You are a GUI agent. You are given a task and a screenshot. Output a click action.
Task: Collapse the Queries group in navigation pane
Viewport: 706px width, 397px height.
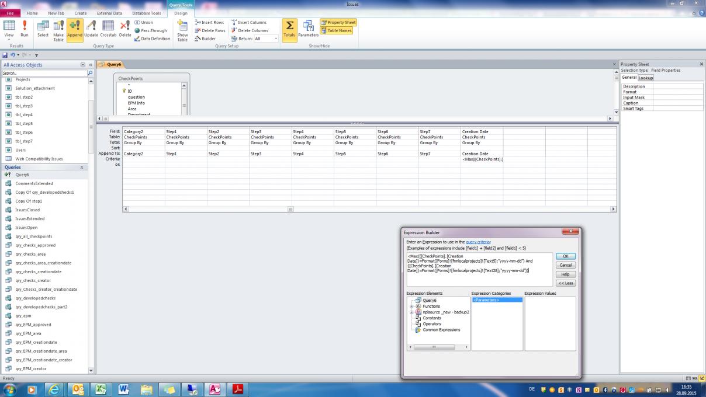click(x=81, y=167)
